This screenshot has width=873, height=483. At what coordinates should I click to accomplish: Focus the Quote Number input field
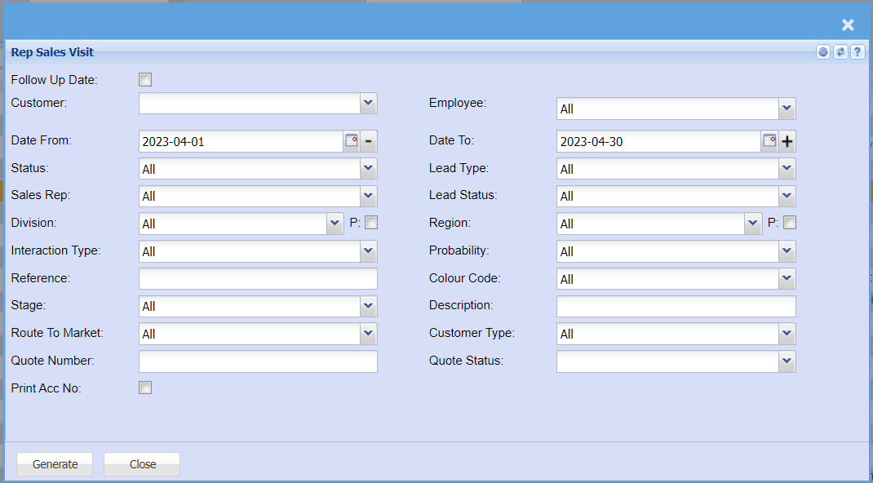tap(258, 361)
